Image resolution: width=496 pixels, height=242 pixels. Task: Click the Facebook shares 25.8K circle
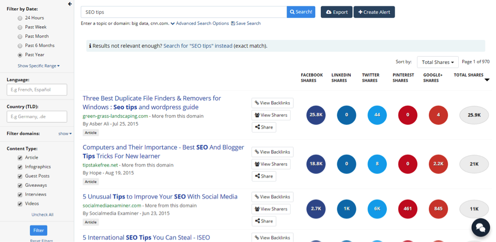(x=316, y=115)
